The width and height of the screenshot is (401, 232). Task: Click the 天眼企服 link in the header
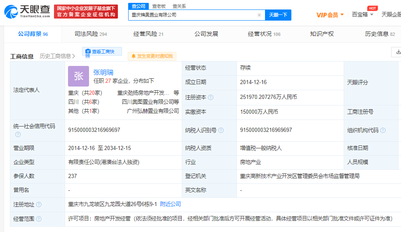(391, 14)
